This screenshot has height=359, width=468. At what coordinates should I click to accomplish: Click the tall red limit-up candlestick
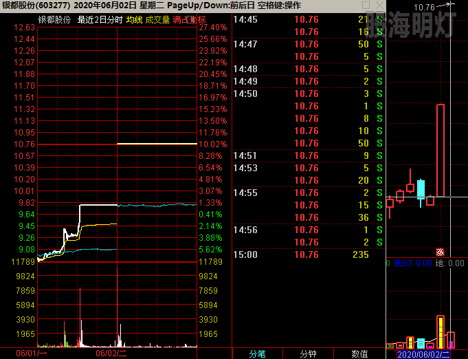point(441,151)
